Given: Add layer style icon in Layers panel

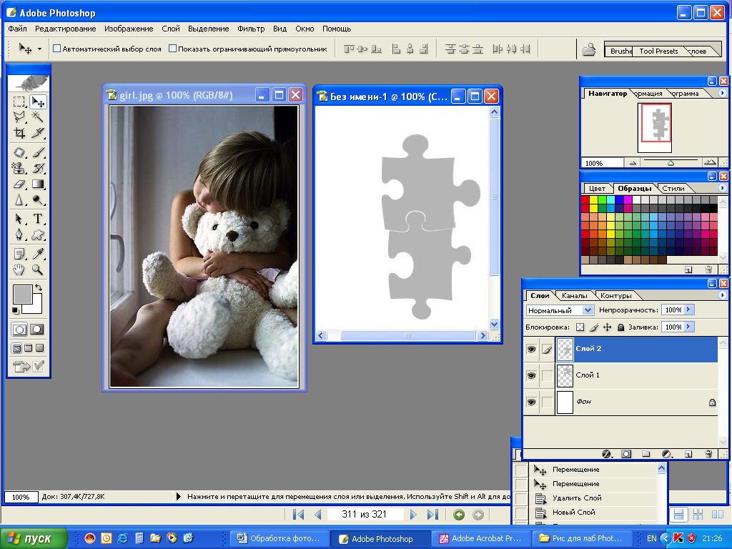Looking at the screenshot, I should pos(606,454).
